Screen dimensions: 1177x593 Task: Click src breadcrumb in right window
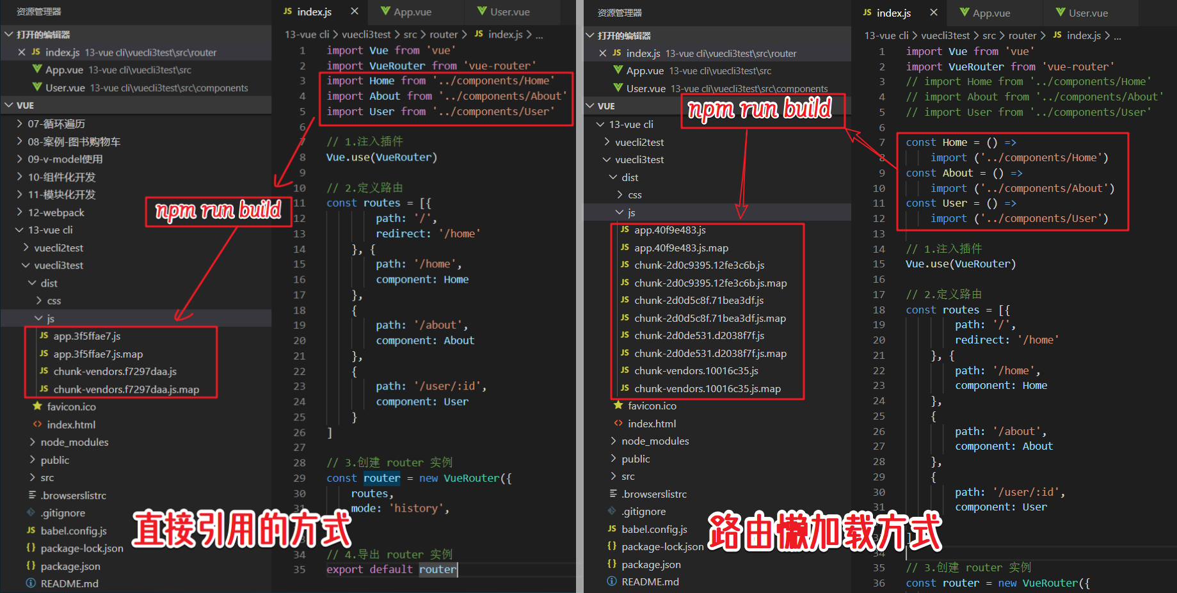click(x=989, y=36)
